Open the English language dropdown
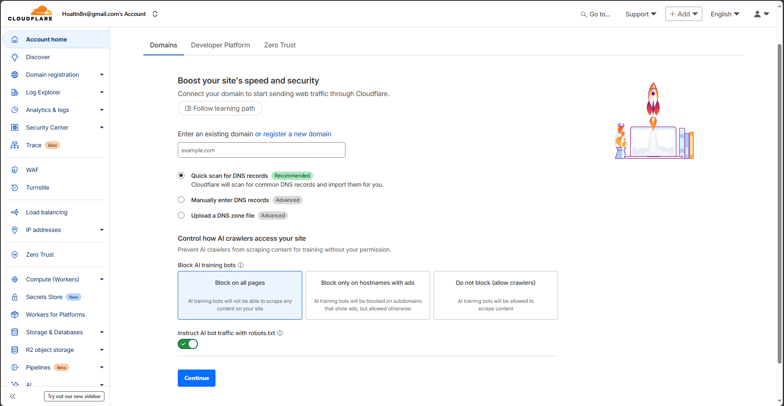Image resolution: width=784 pixels, height=406 pixels. 725,14
